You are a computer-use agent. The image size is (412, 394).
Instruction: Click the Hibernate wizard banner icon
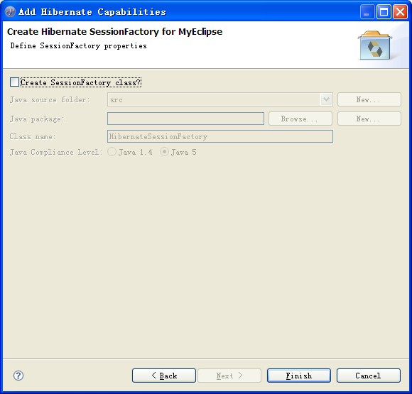pos(374,45)
